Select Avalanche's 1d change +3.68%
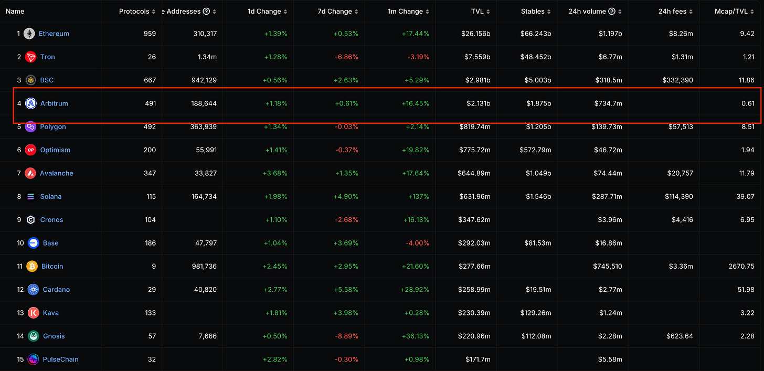Viewport: 764px width, 371px height. (275, 173)
